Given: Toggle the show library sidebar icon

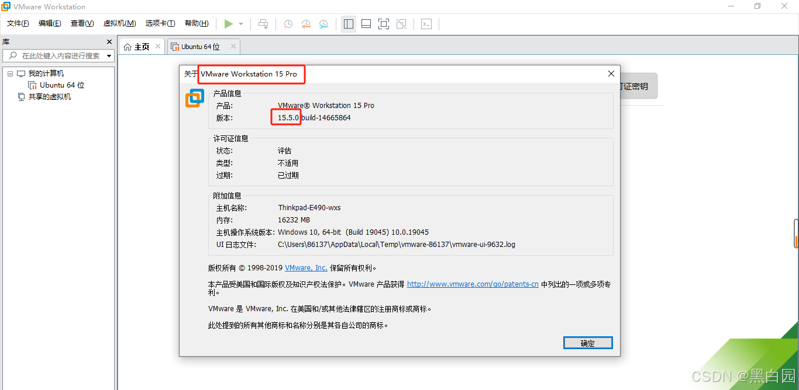Looking at the screenshot, I should (x=349, y=24).
